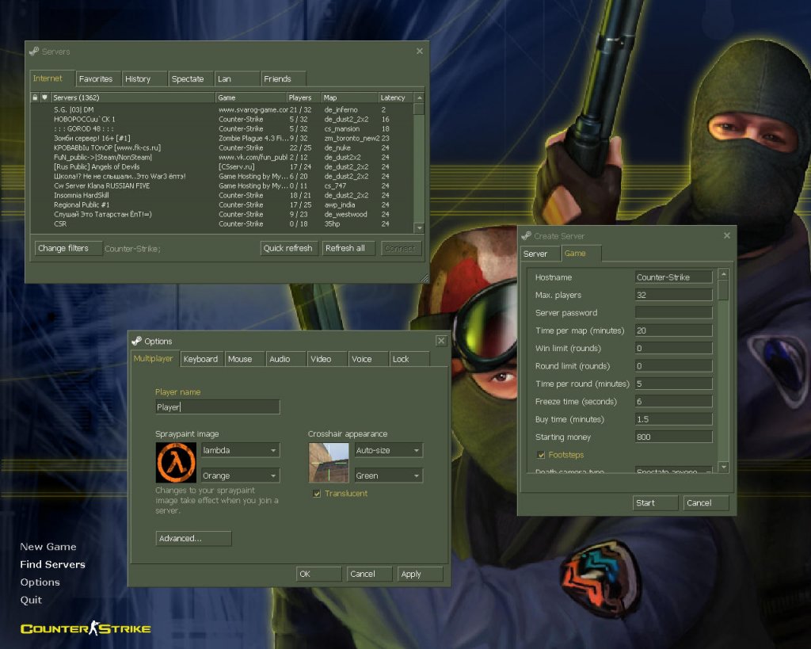
Task: Select the Friends tab in Servers
Action: coord(283,78)
